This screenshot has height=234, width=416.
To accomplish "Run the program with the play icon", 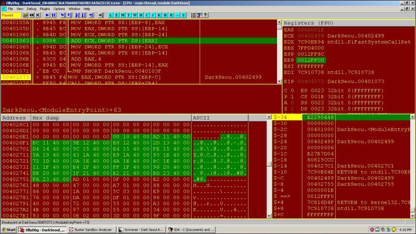I will click(47, 15).
